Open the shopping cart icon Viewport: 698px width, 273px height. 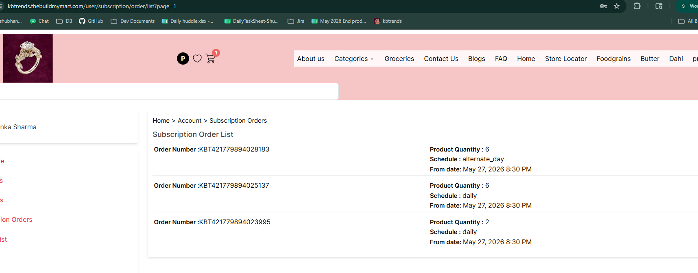(x=210, y=59)
